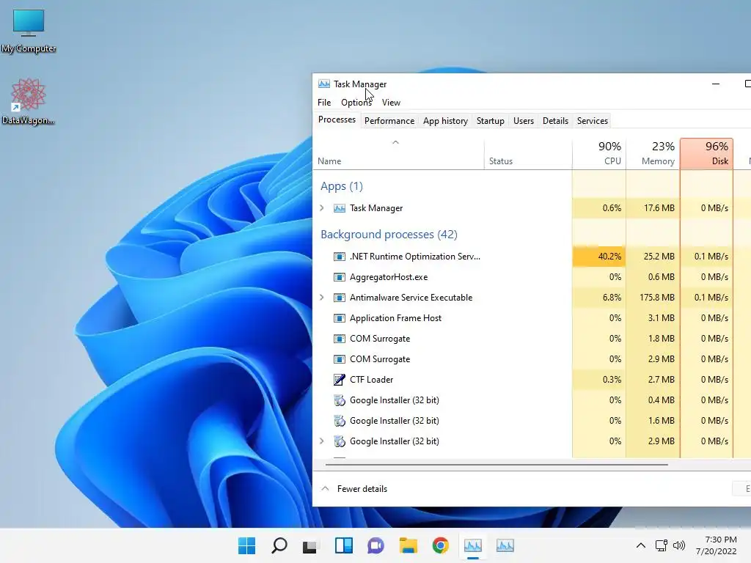Expand the Antimalware Service Executable row
Screen dimensions: 751x563
tap(322, 298)
